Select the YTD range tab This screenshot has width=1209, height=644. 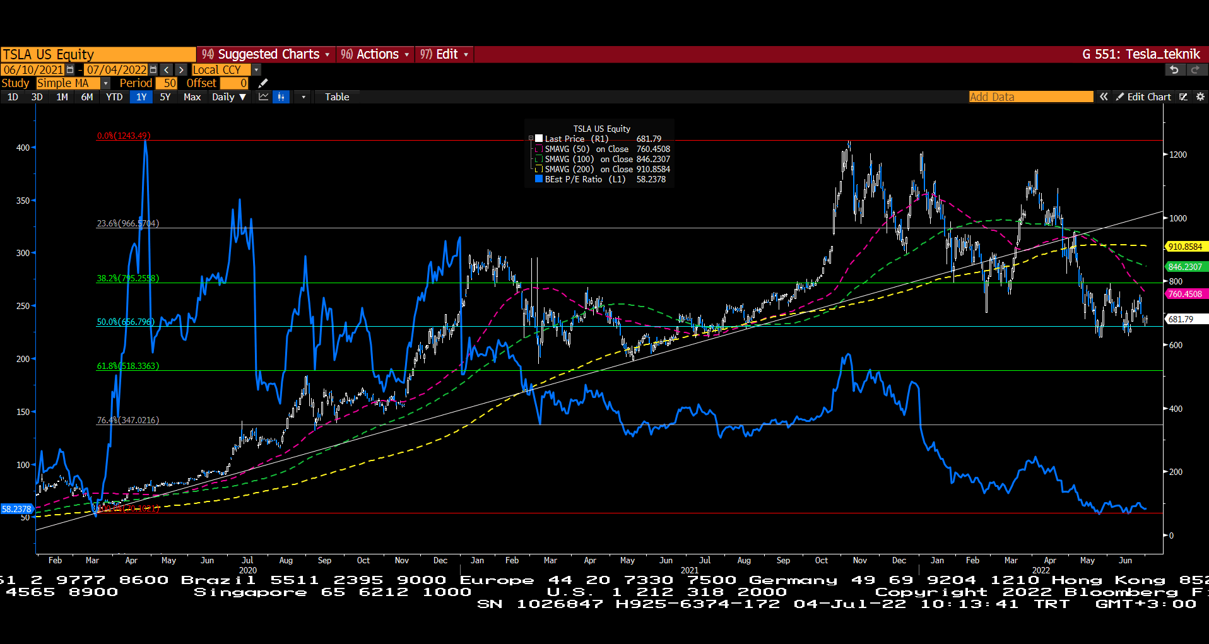114,97
